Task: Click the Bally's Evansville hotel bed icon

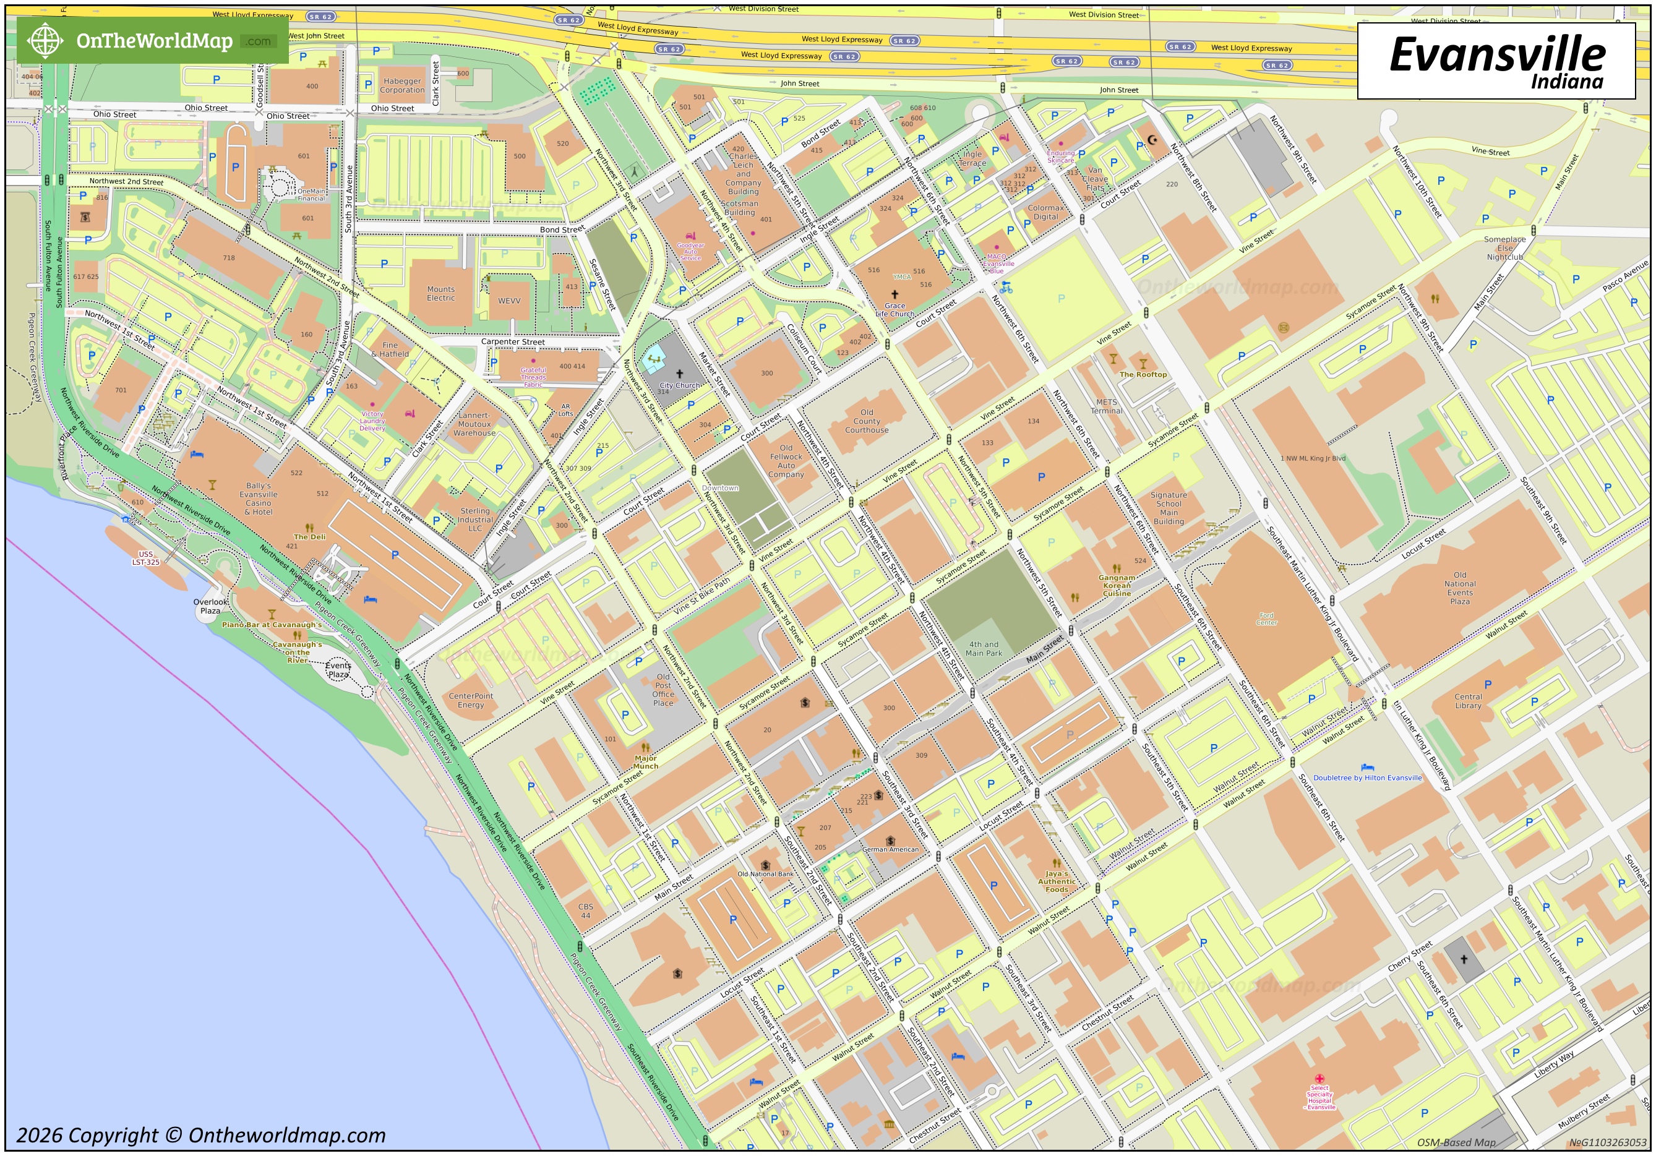Action: coord(197,455)
